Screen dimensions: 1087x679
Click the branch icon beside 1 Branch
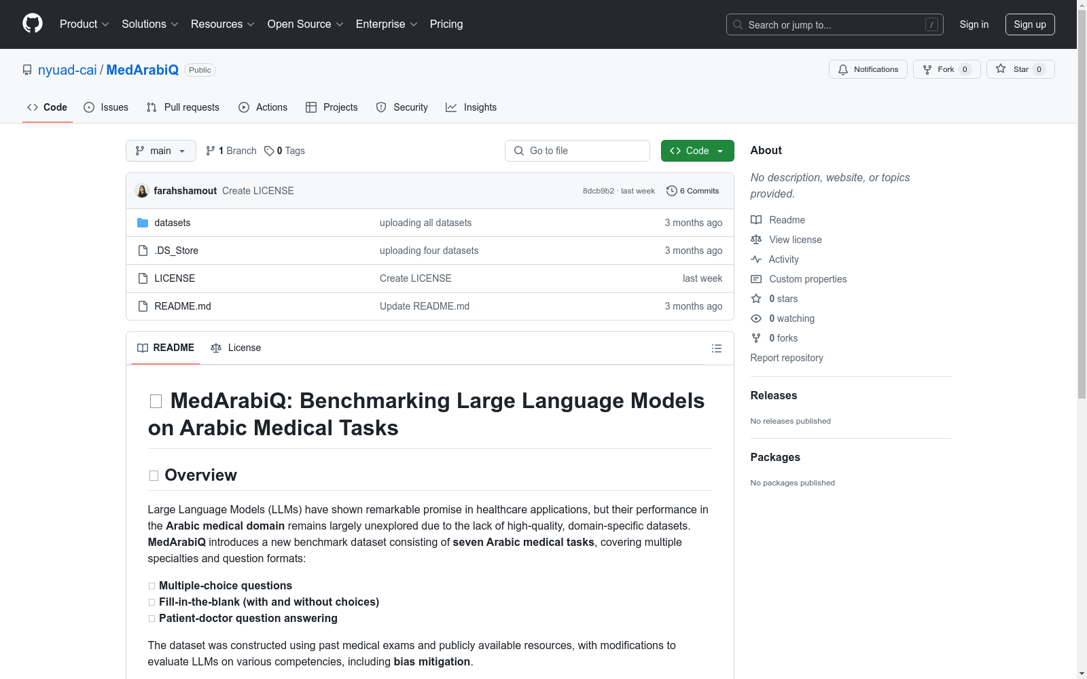[x=211, y=151]
